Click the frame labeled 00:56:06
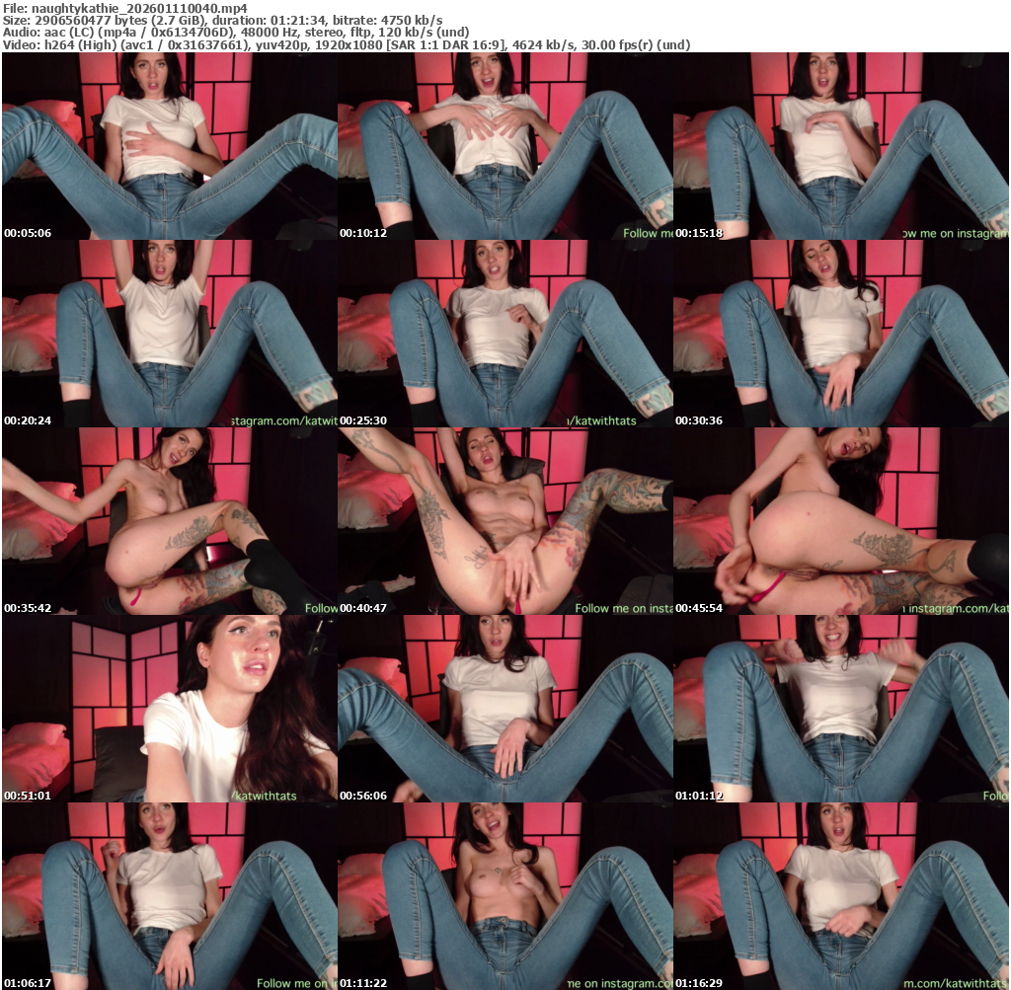Image resolution: width=1011 pixels, height=990 pixels. 505,709
